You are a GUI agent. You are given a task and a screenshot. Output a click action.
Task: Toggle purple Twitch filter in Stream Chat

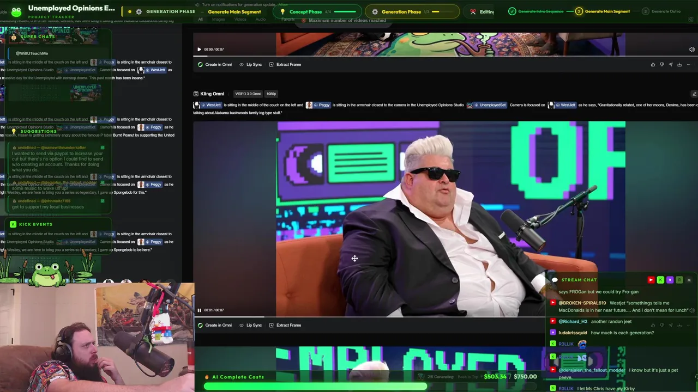pos(670,280)
